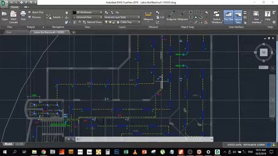
Task: Close the command line with X
Action: pyautogui.click(x=69, y=139)
